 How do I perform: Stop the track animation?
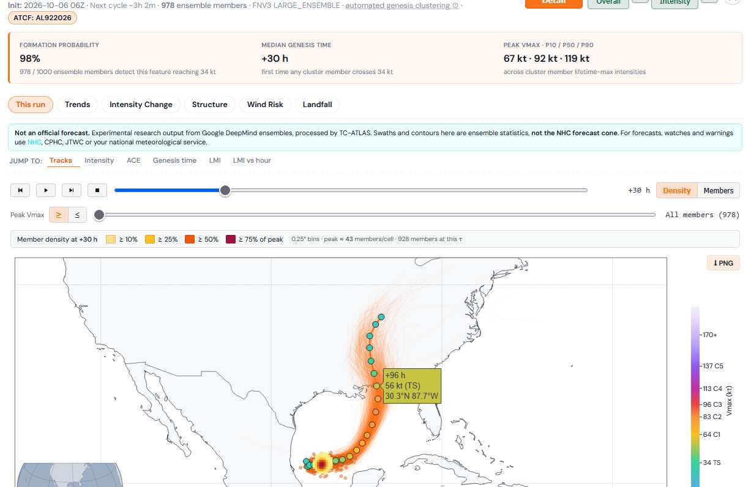[x=97, y=190]
